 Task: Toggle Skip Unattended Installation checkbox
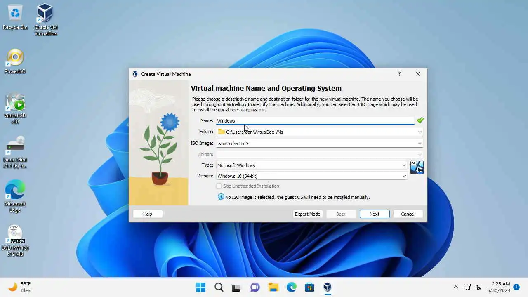[x=219, y=186]
